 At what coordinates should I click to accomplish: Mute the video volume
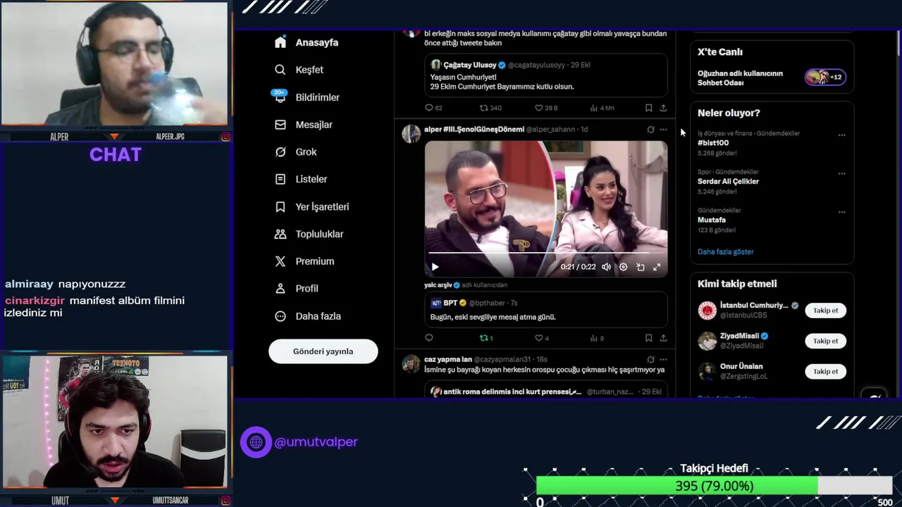click(x=606, y=267)
